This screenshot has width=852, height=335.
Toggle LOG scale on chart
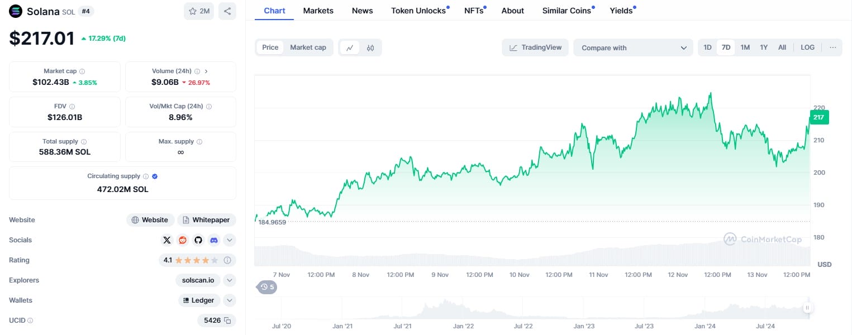pyautogui.click(x=807, y=47)
